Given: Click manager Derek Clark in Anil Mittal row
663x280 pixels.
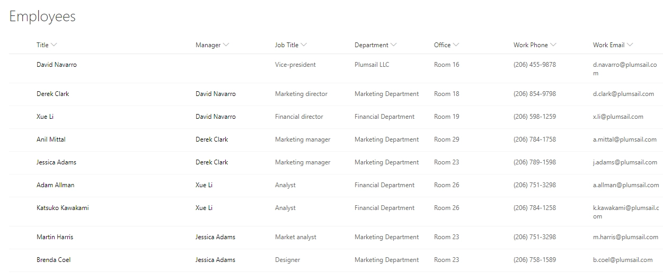Looking at the screenshot, I should pyautogui.click(x=212, y=139).
